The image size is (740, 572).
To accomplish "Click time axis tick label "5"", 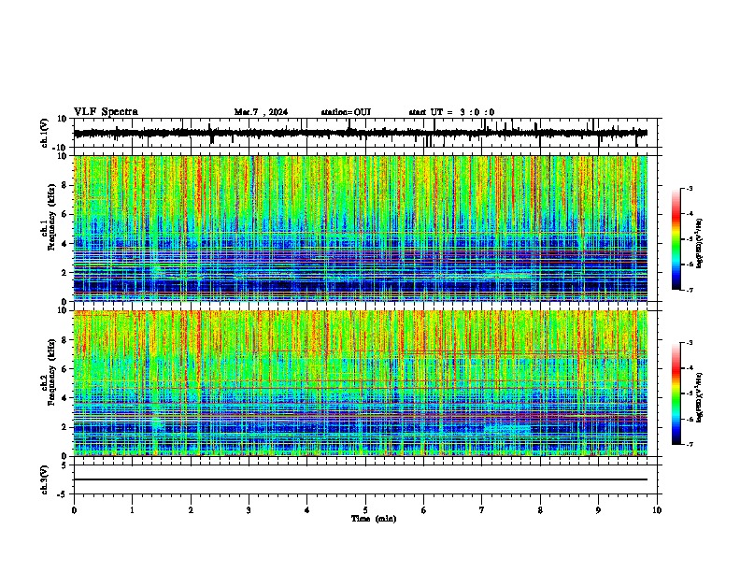I will coord(365,510).
